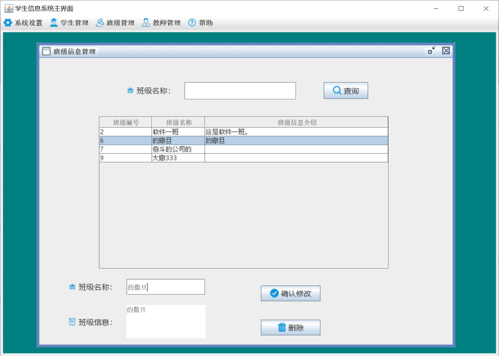The image size is (499, 356).
Task: Click the 班级信息管理 title bar text
Action: click(75, 51)
